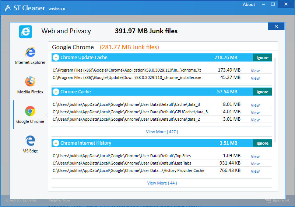Select the MS Edge sidebar icon
The image size is (295, 207).
pos(30,141)
